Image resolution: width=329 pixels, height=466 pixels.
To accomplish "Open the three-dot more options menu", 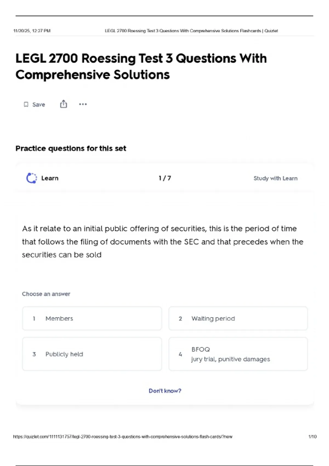I will pyautogui.click(x=83, y=104).
